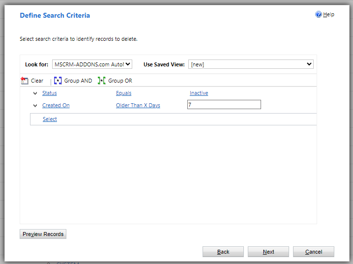Click the 'Select search criteria' instruction text
This screenshot has width=353, height=264.
point(79,39)
